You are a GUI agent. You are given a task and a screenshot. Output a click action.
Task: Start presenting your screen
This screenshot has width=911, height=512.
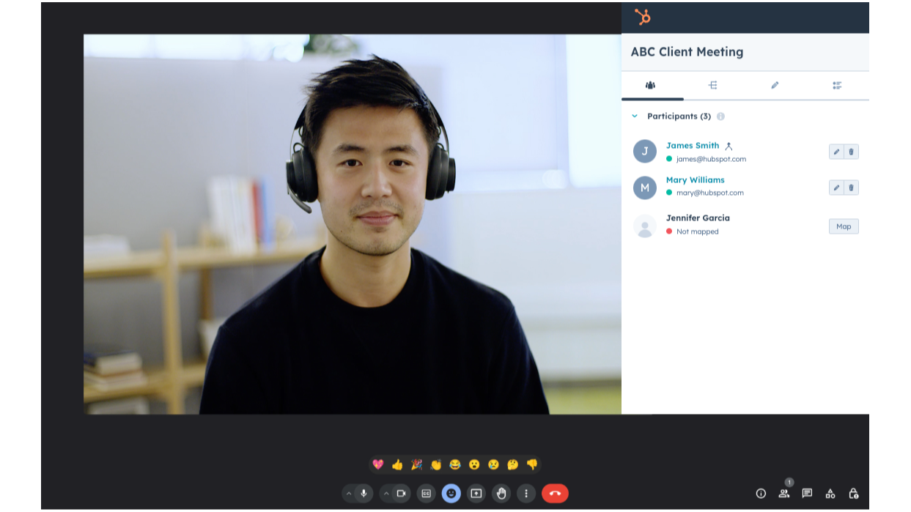click(x=476, y=494)
